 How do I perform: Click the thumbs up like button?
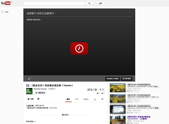tap(31, 99)
